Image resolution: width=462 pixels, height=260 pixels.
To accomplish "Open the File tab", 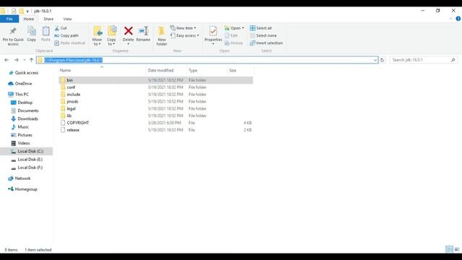I will [x=9, y=19].
